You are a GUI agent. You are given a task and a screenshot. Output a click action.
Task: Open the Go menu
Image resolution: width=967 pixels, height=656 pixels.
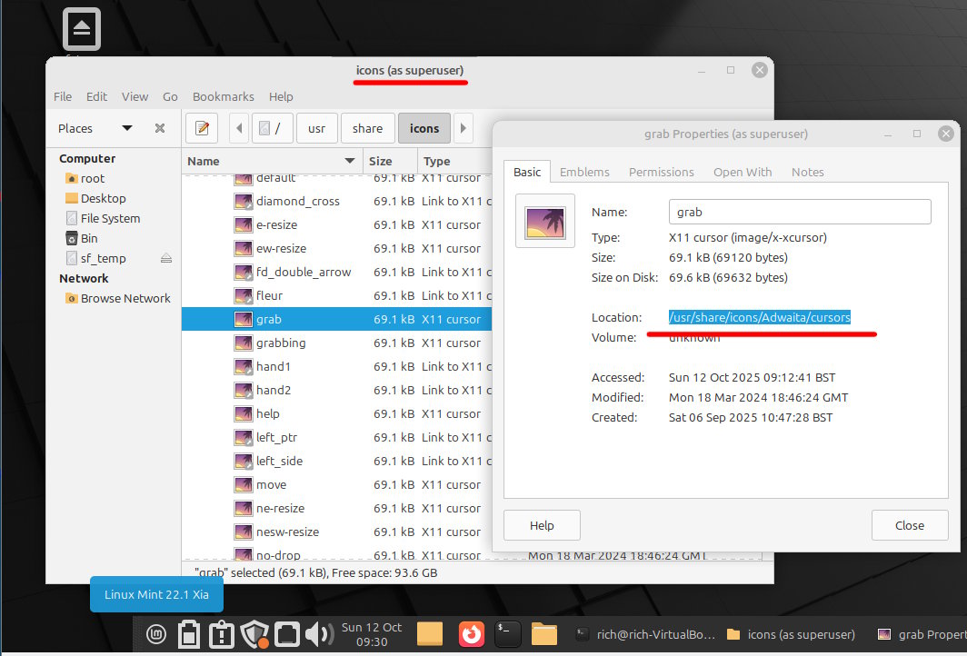[170, 97]
